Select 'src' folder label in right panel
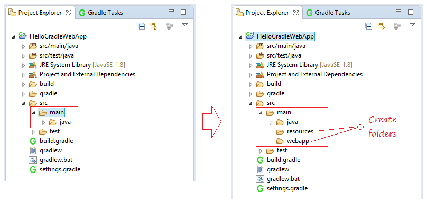 pos(271,103)
